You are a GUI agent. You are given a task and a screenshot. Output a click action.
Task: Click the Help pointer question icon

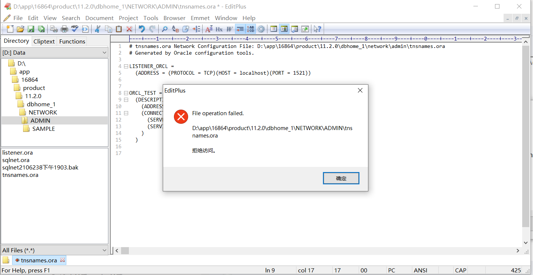coord(317,29)
